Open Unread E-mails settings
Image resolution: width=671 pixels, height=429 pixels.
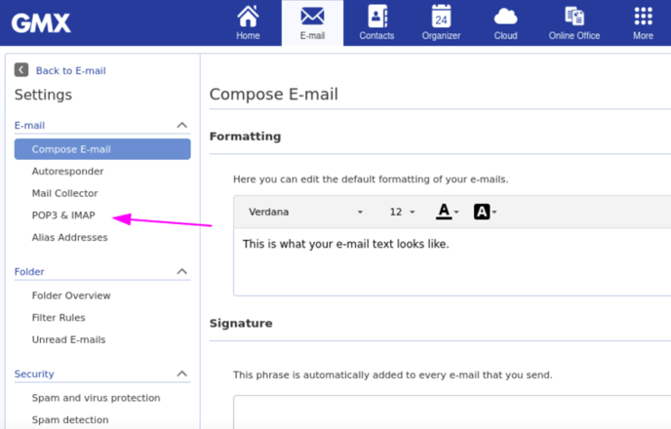click(68, 339)
